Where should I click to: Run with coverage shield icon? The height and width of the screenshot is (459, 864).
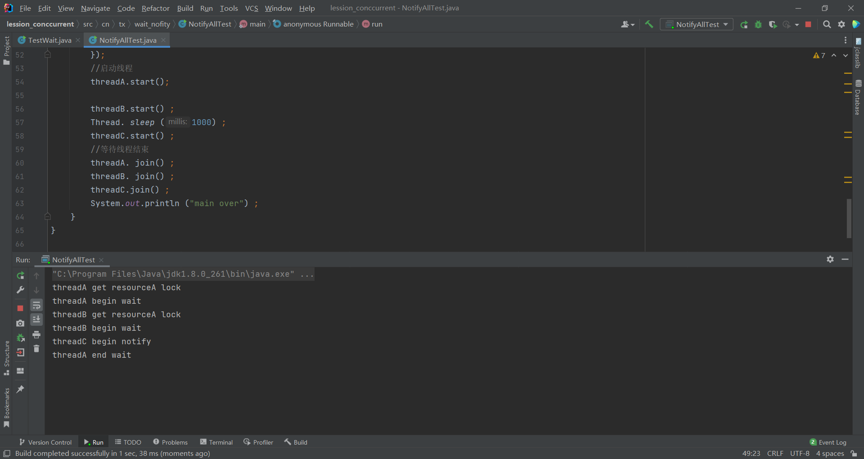[773, 24]
